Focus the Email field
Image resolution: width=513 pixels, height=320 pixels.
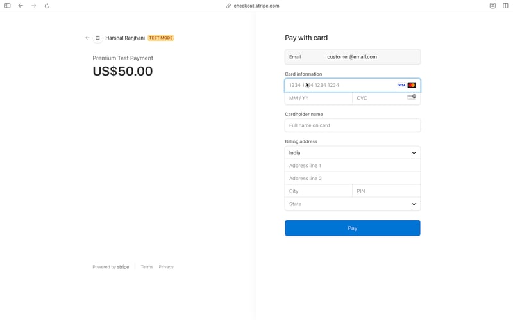[x=353, y=57]
